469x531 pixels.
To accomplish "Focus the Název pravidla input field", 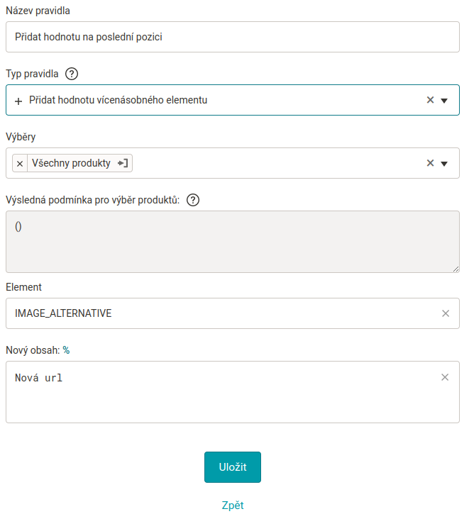I will (x=233, y=37).
